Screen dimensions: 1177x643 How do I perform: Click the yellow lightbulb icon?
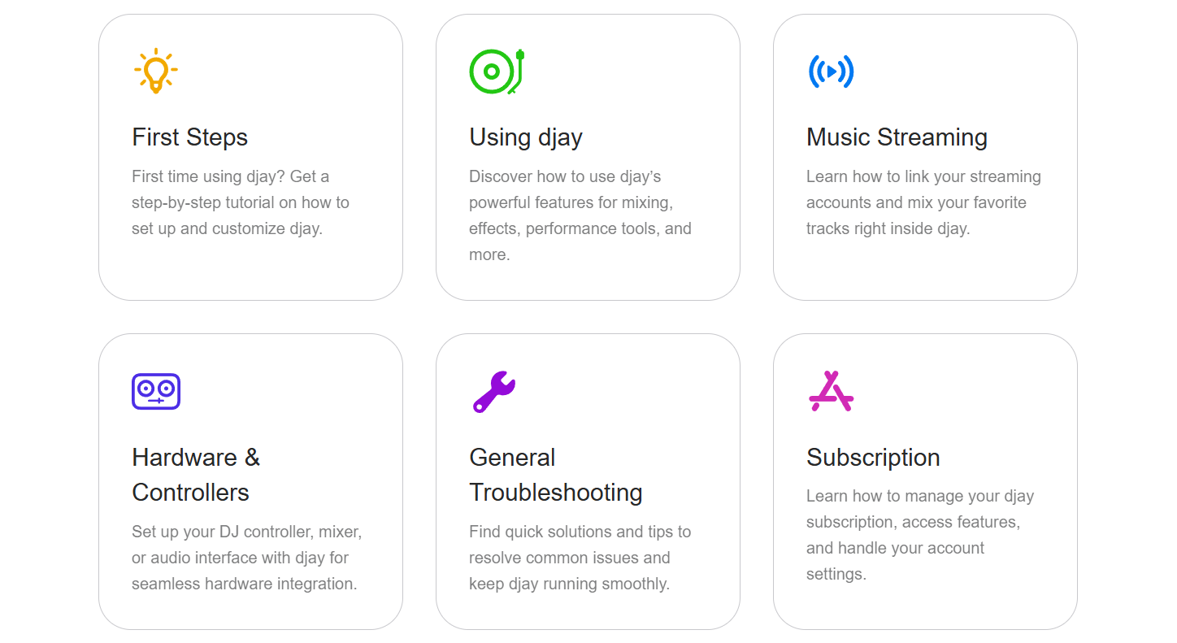pyautogui.click(x=155, y=71)
